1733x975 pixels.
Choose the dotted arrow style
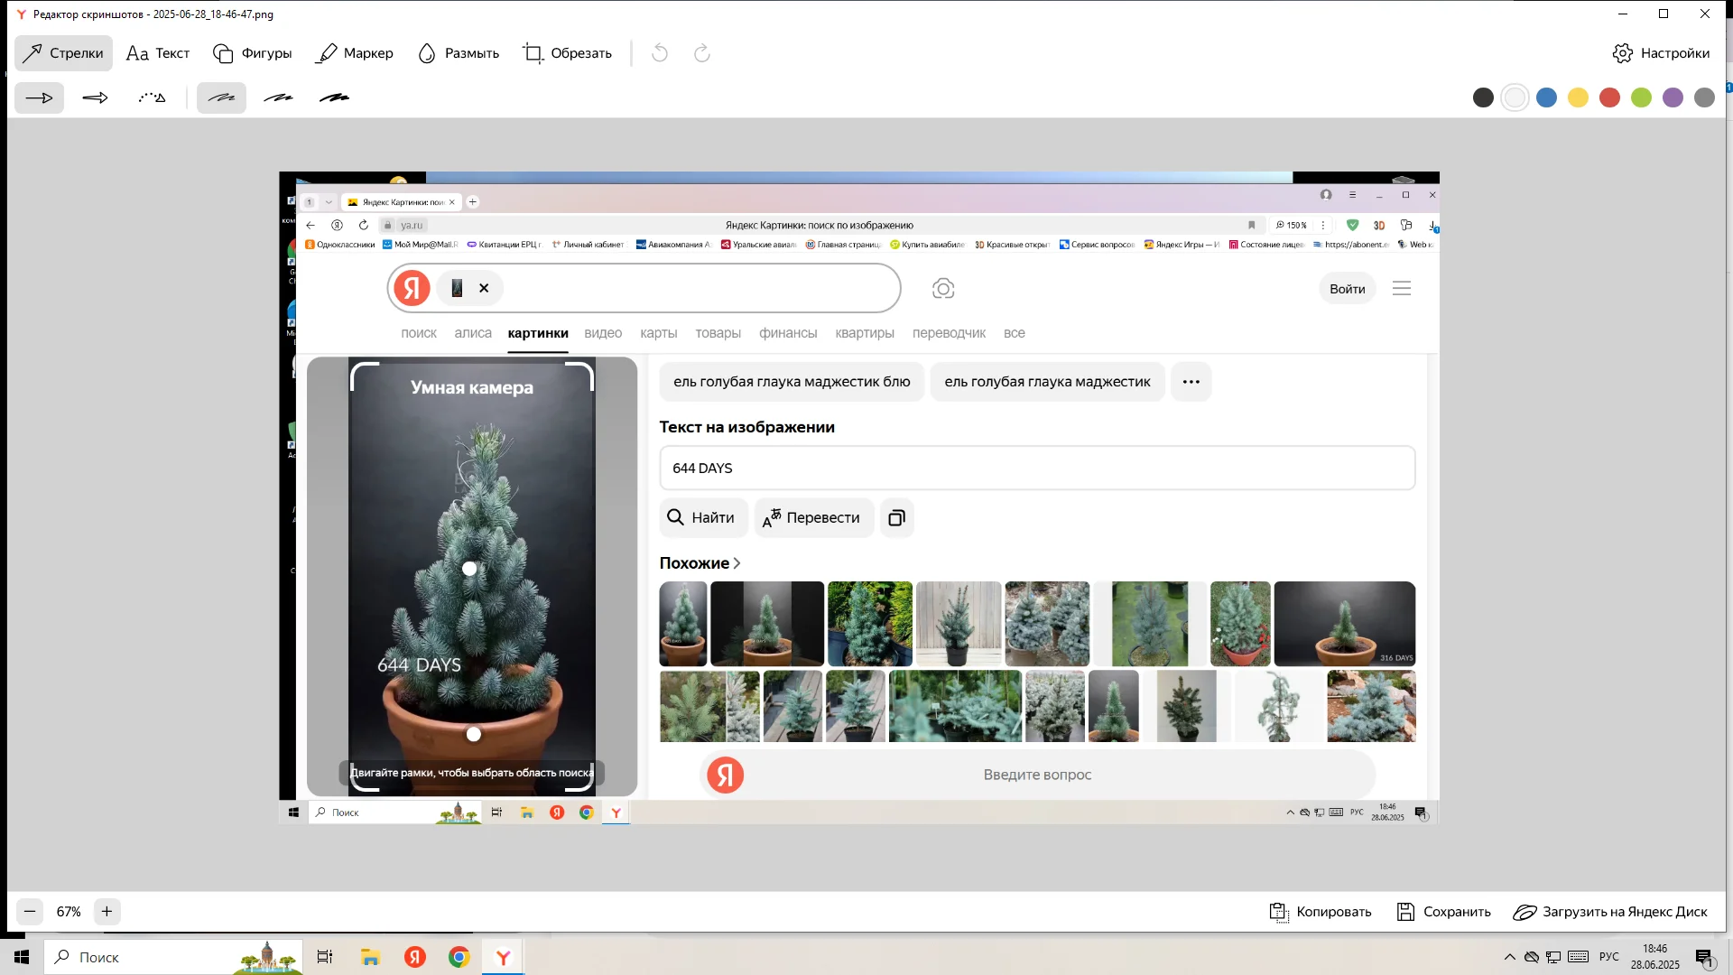[152, 97]
